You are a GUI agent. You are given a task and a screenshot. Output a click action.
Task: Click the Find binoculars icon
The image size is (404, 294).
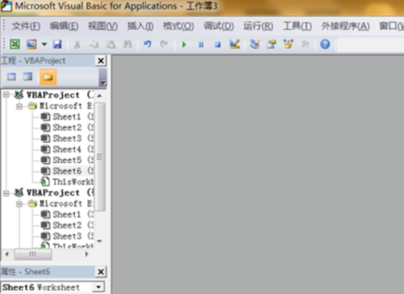pos(127,44)
